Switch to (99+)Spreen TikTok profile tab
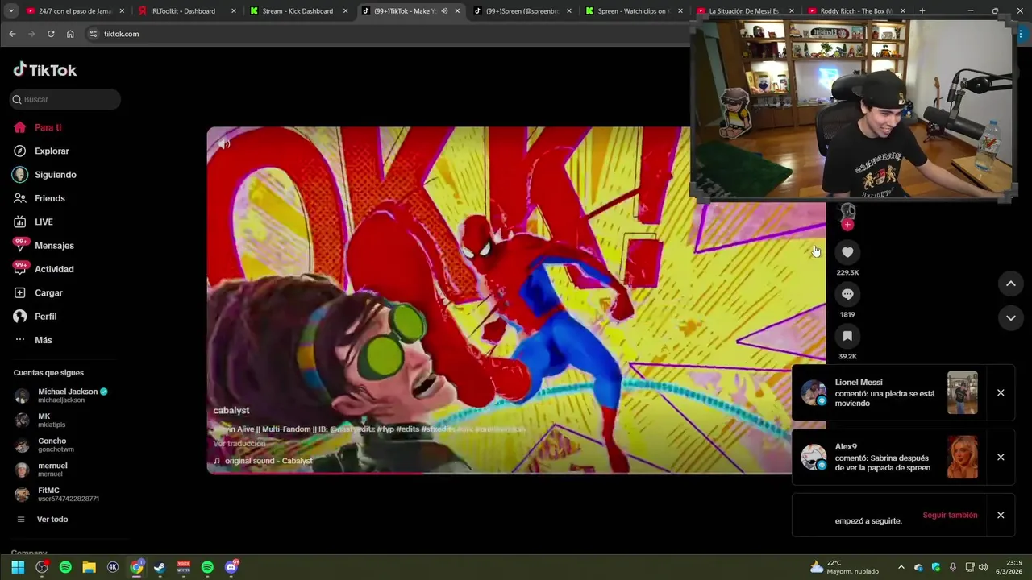 (x=522, y=11)
